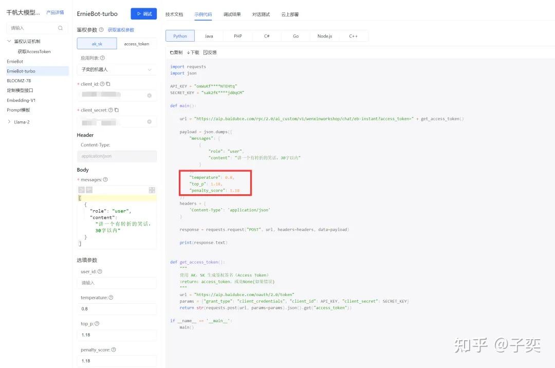The height and width of the screenshot is (368, 555).
Task: Click the first format icon in the messages editor
Action: pyautogui.click(x=81, y=190)
